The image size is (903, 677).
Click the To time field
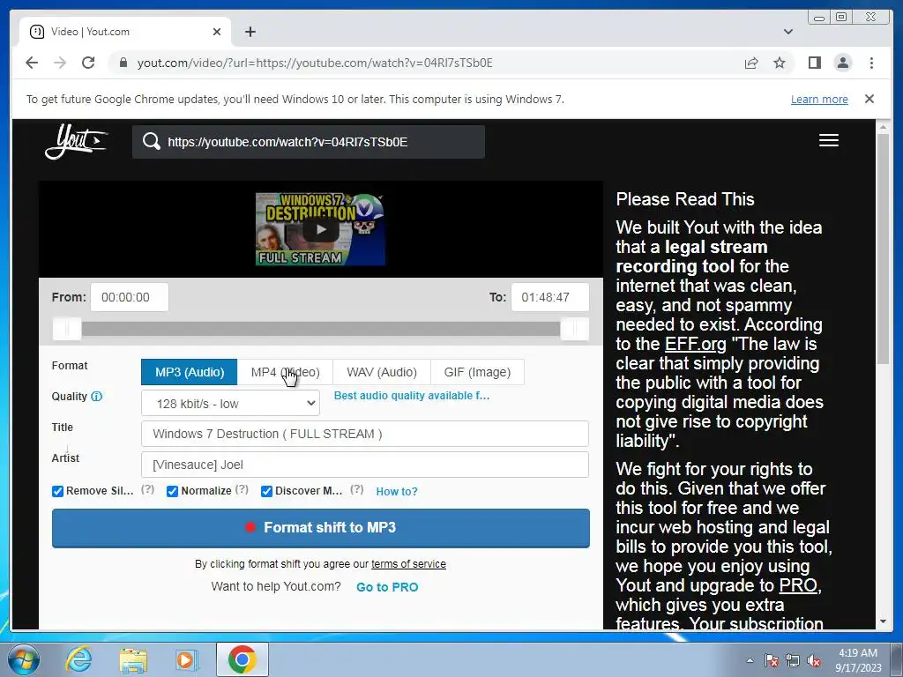click(550, 297)
